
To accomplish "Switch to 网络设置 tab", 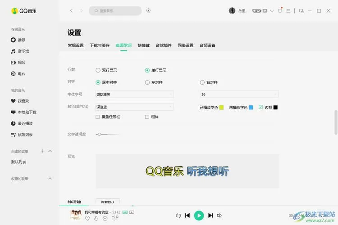I will coord(186,45).
